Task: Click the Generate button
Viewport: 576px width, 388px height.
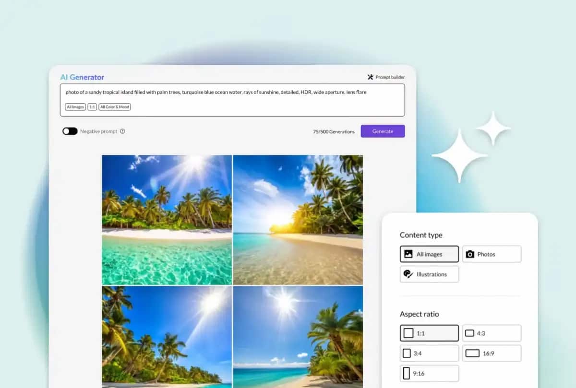Action: click(383, 131)
